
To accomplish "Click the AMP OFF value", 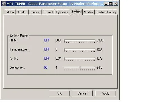I will tap(47, 58).
